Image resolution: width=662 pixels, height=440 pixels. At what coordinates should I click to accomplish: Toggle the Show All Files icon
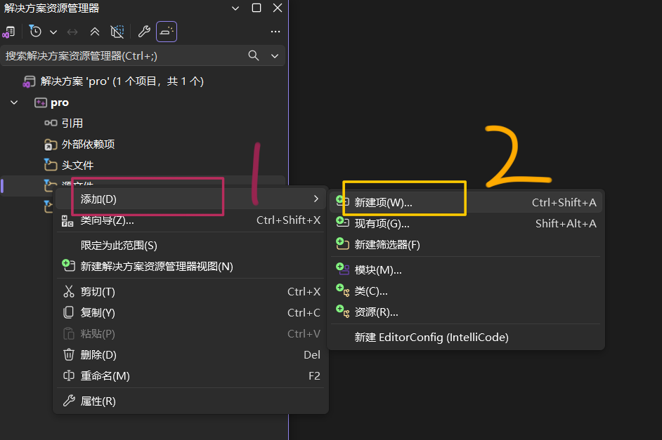(x=117, y=32)
